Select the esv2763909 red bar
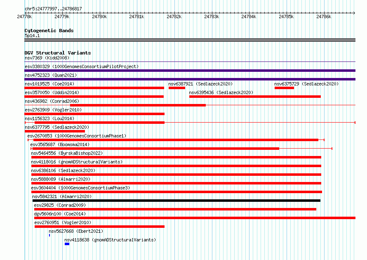Image resolution: width=367 pixels, height=260 pixels. [x=94, y=114]
